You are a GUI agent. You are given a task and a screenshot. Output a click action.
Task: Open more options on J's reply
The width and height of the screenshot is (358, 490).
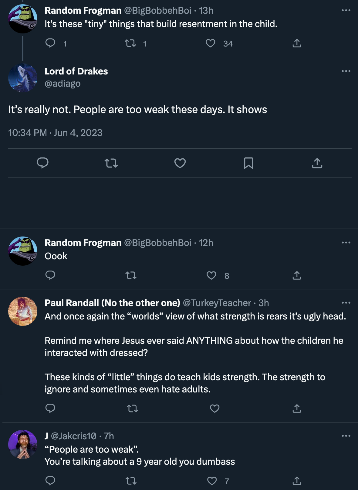coord(346,436)
